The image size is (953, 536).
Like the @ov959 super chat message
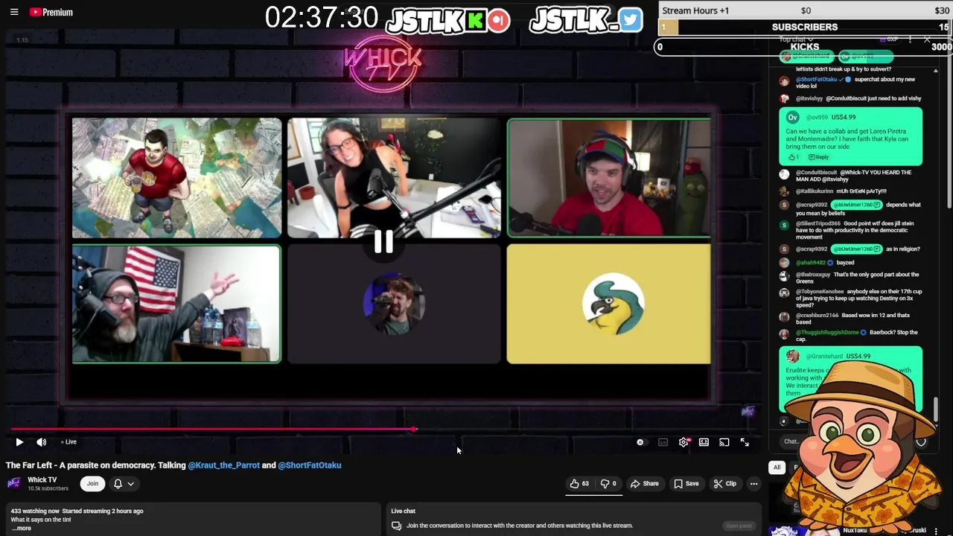pyautogui.click(x=794, y=157)
